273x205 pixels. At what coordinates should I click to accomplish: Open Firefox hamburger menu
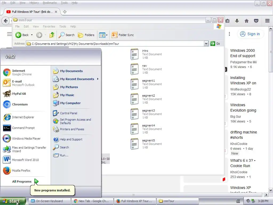267,21
